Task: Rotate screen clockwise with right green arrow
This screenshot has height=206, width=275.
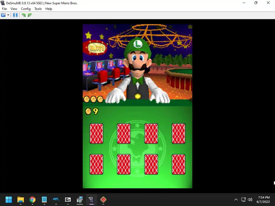Action: tap(30, 15)
